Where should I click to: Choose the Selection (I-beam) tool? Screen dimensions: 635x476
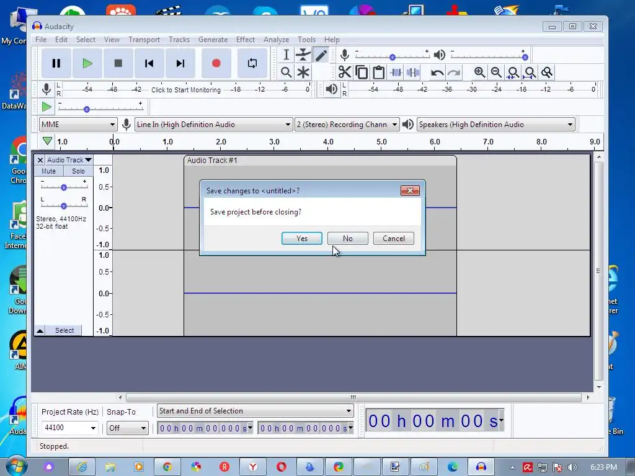(286, 55)
